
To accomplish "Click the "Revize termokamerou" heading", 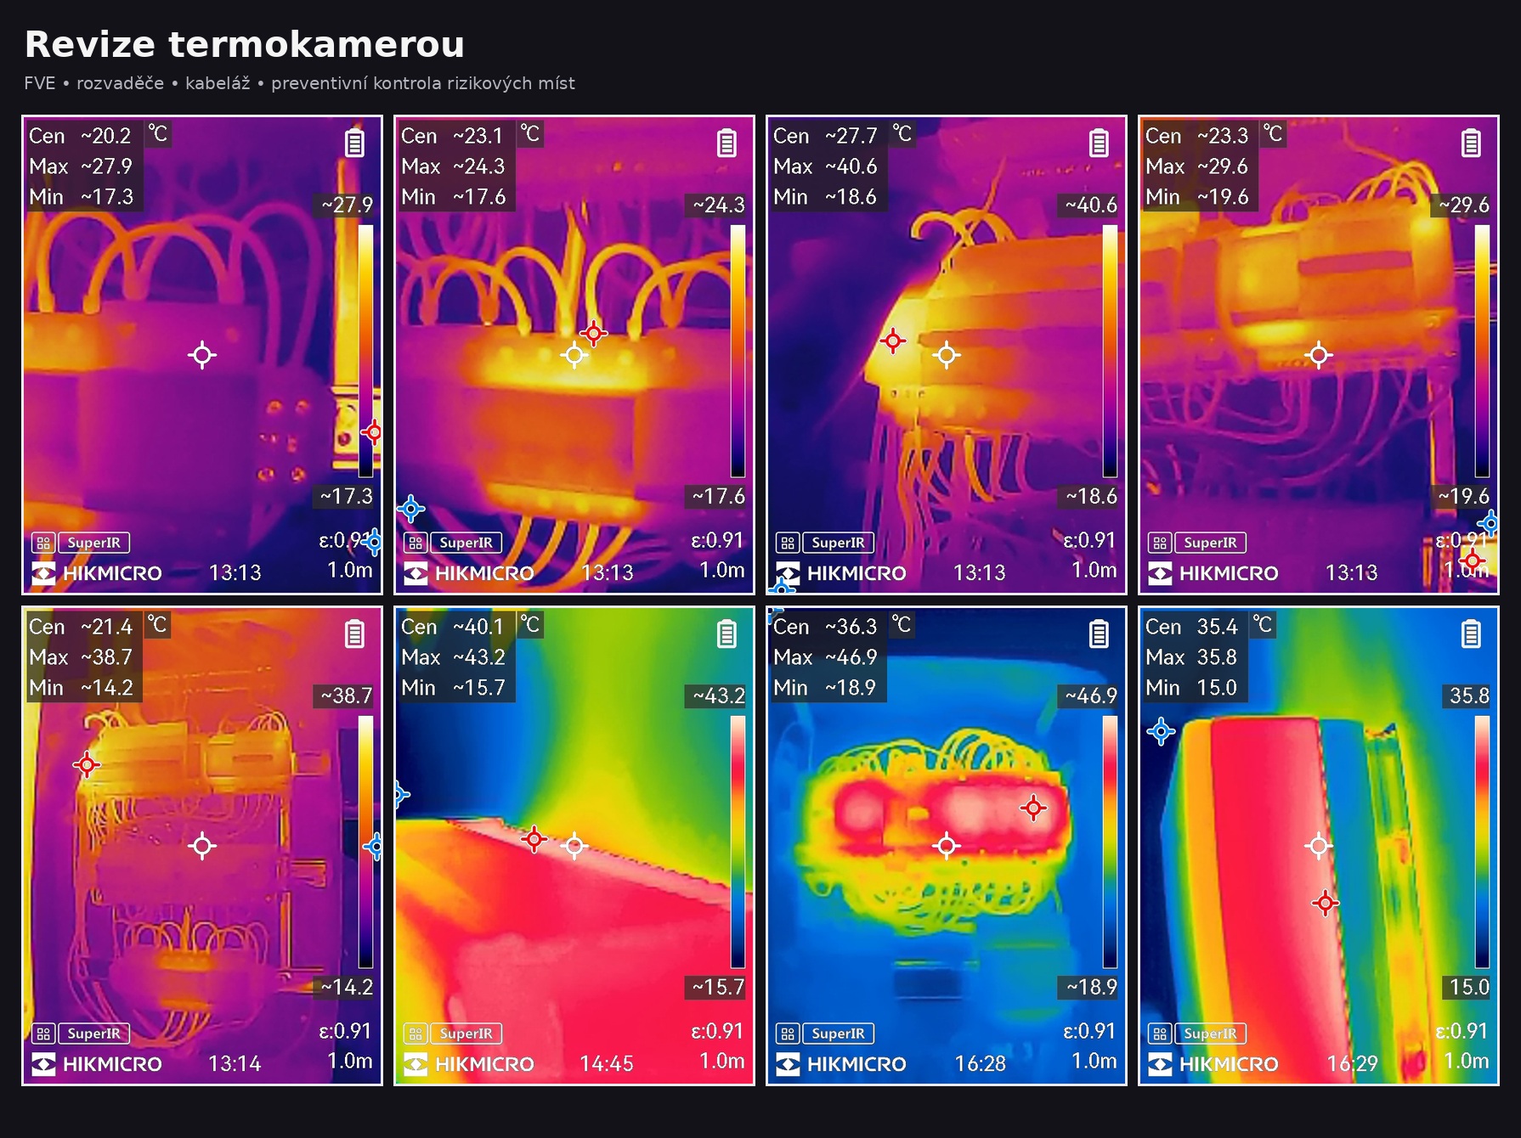I will click(245, 44).
